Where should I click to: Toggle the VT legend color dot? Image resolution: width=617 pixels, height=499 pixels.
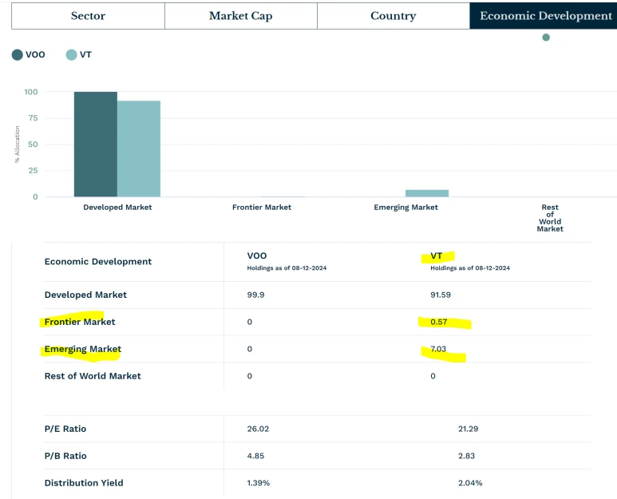[x=72, y=55]
